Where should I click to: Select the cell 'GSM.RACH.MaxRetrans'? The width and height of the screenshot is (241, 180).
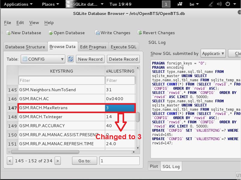pyautogui.click(x=62, y=108)
